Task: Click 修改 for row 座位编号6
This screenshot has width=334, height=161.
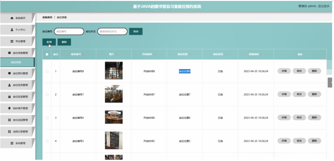Action: click(x=299, y=118)
